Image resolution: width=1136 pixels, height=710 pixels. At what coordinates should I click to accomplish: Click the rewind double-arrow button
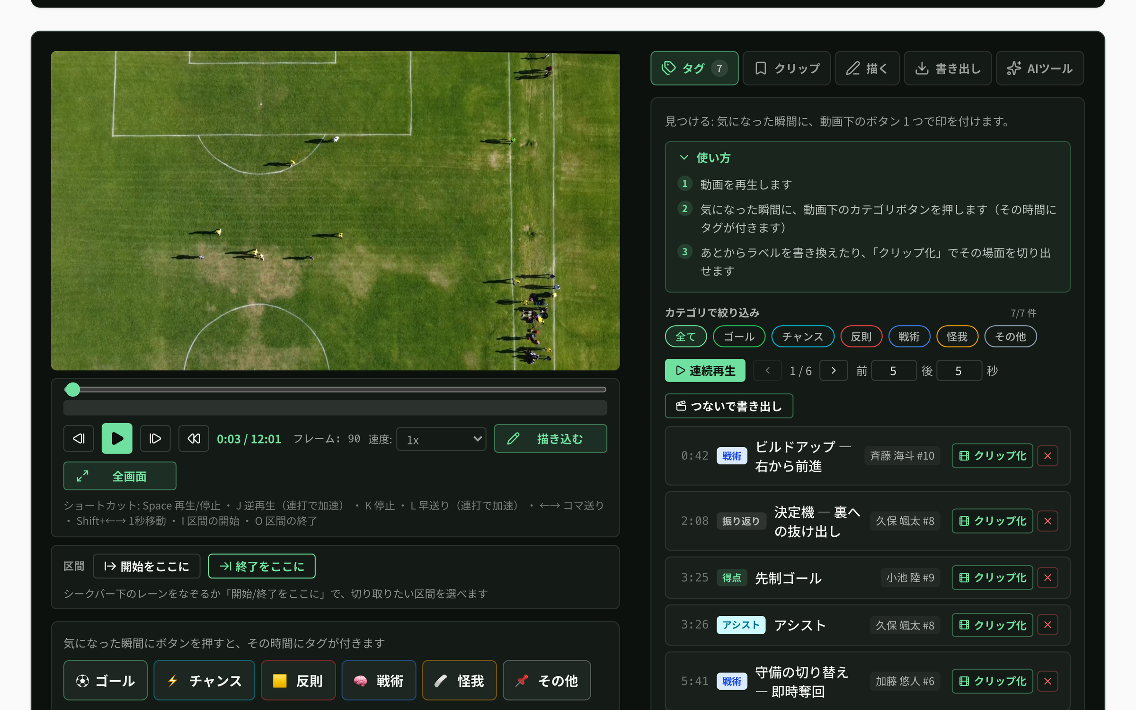pyautogui.click(x=194, y=439)
